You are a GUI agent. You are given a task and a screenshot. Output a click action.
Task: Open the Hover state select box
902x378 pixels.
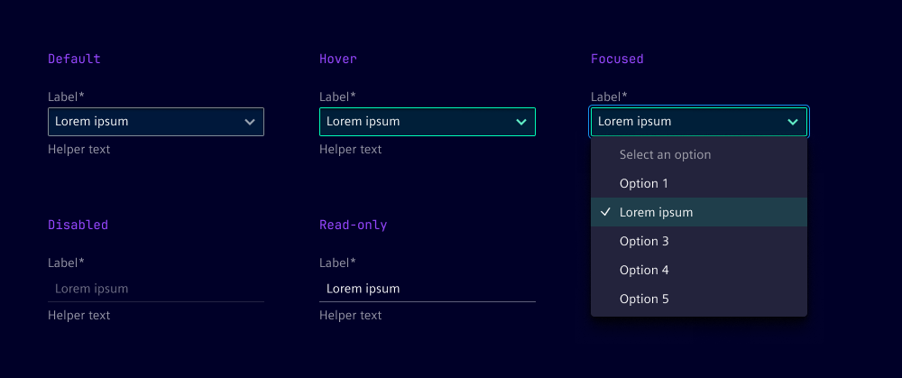click(x=427, y=122)
